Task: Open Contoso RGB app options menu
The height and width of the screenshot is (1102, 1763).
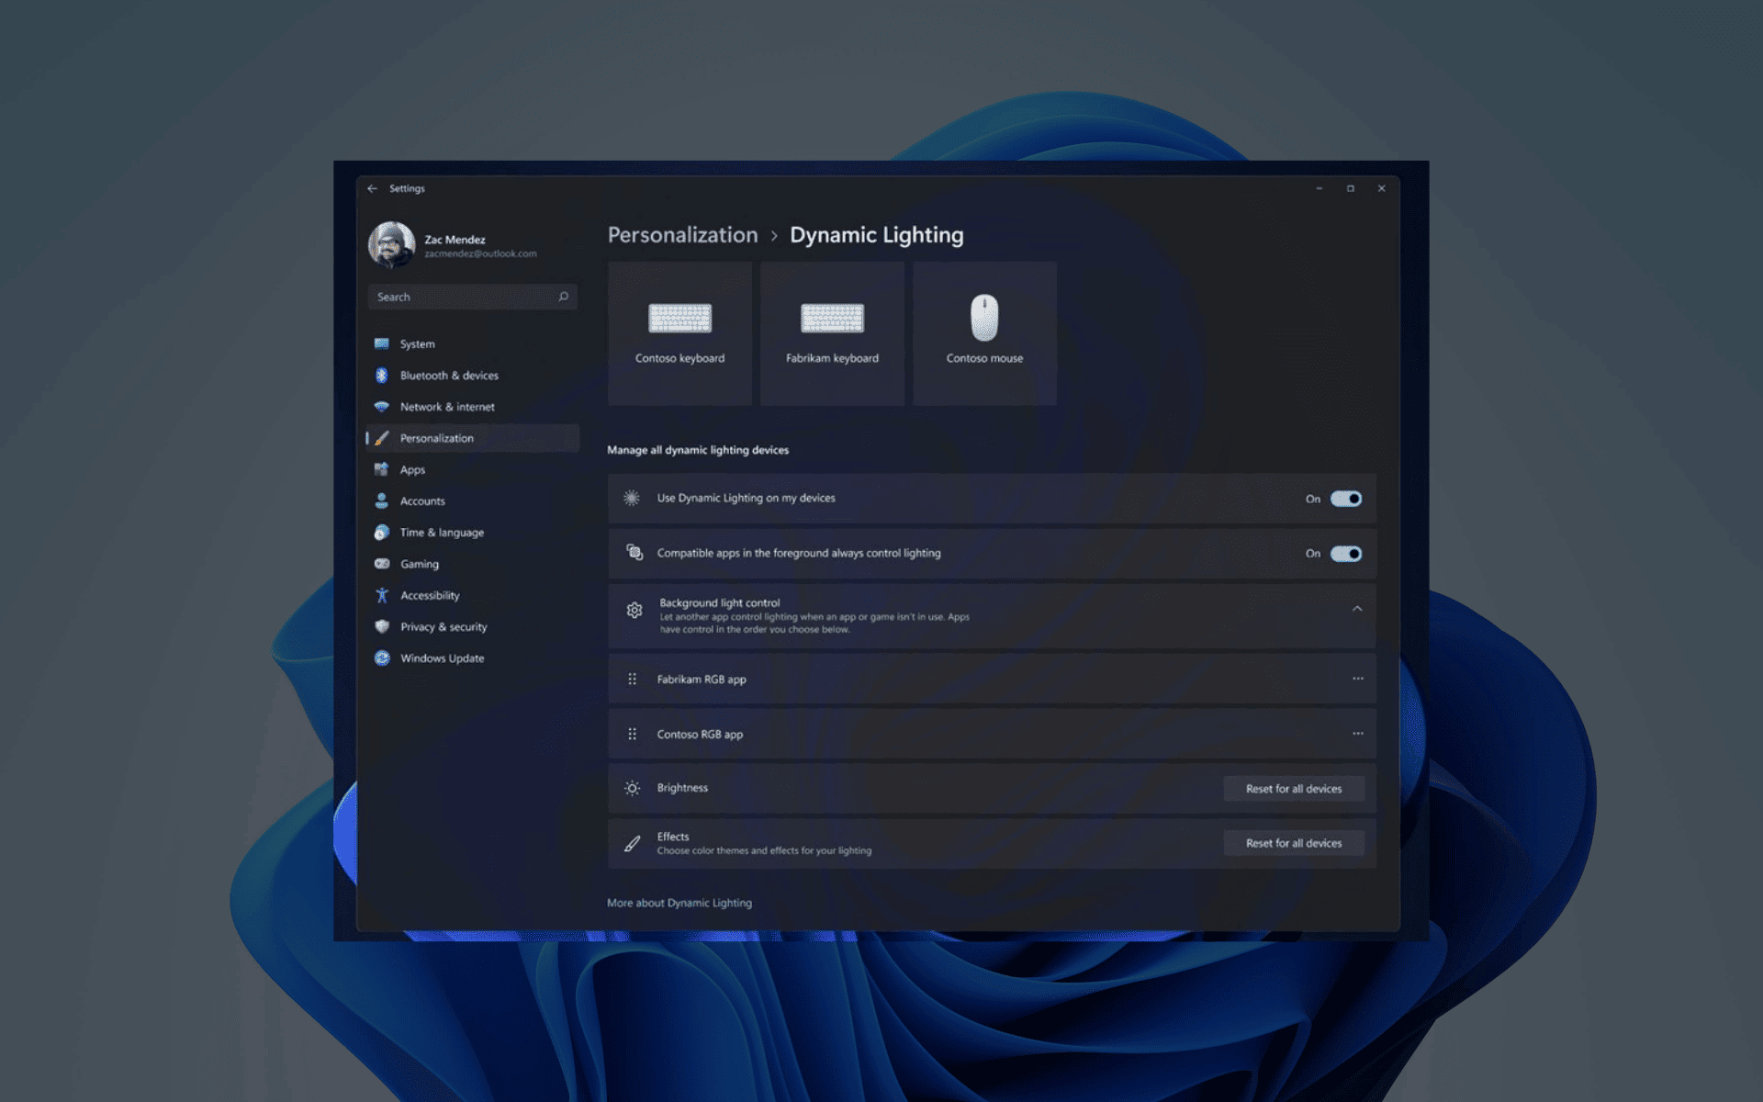Action: point(1357,733)
